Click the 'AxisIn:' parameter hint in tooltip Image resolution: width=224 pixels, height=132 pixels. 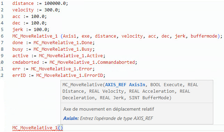coord(71,118)
